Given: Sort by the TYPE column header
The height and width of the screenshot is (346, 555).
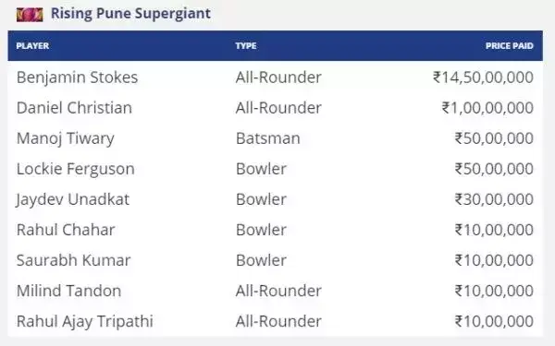Looking at the screenshot, I should (246, 46).
